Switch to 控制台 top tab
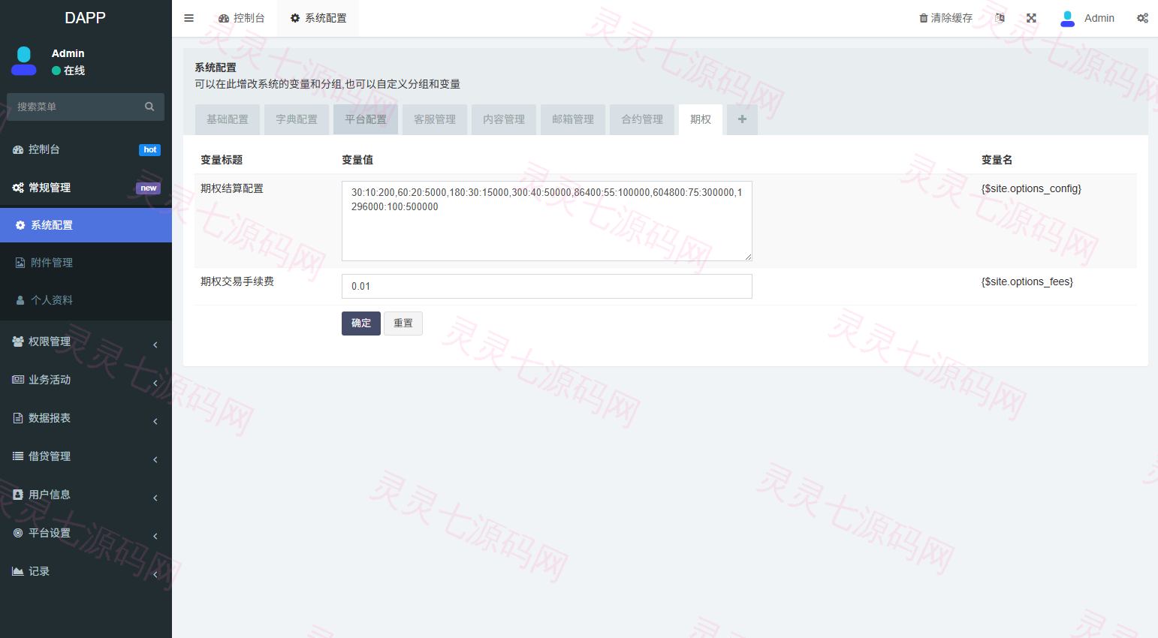The image size is (1158, 638). coord(242,18)
